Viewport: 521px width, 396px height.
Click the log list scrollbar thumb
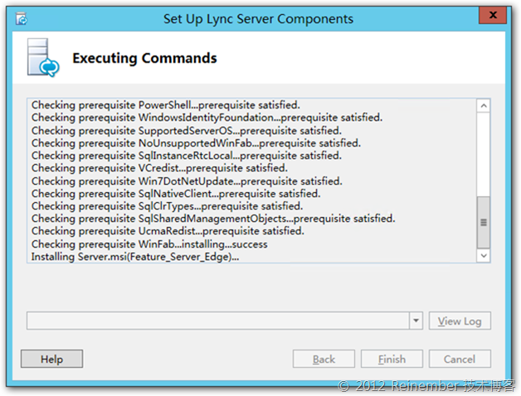484,222
